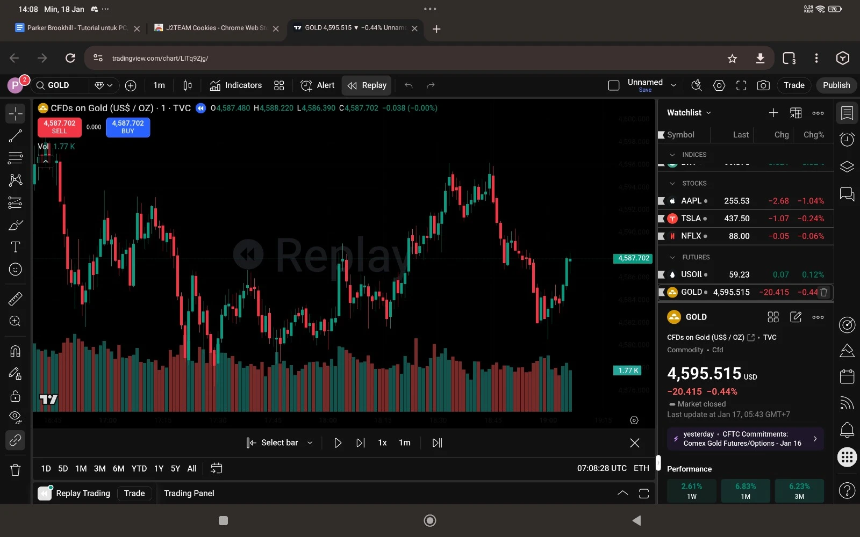
Task: Bookmark this page with the star
Action: pyautogui.click(x=732, y=58)
